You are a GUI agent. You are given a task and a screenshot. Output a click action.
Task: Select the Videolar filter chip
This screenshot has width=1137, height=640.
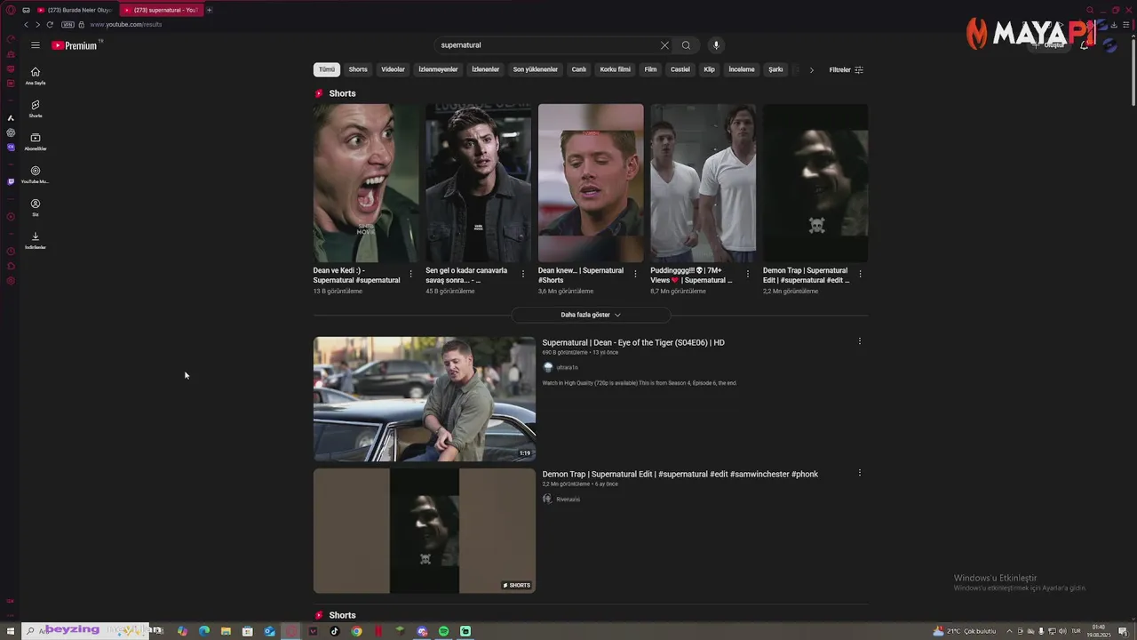click(393, 69)
